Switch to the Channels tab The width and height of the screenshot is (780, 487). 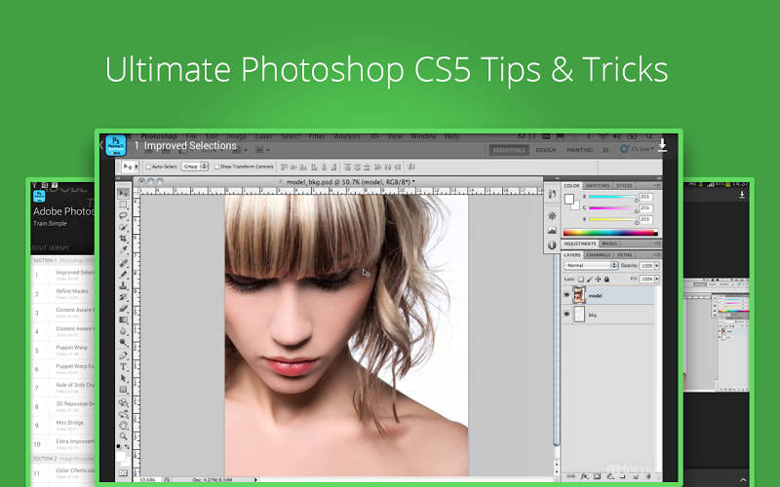(x=598, y=255)
